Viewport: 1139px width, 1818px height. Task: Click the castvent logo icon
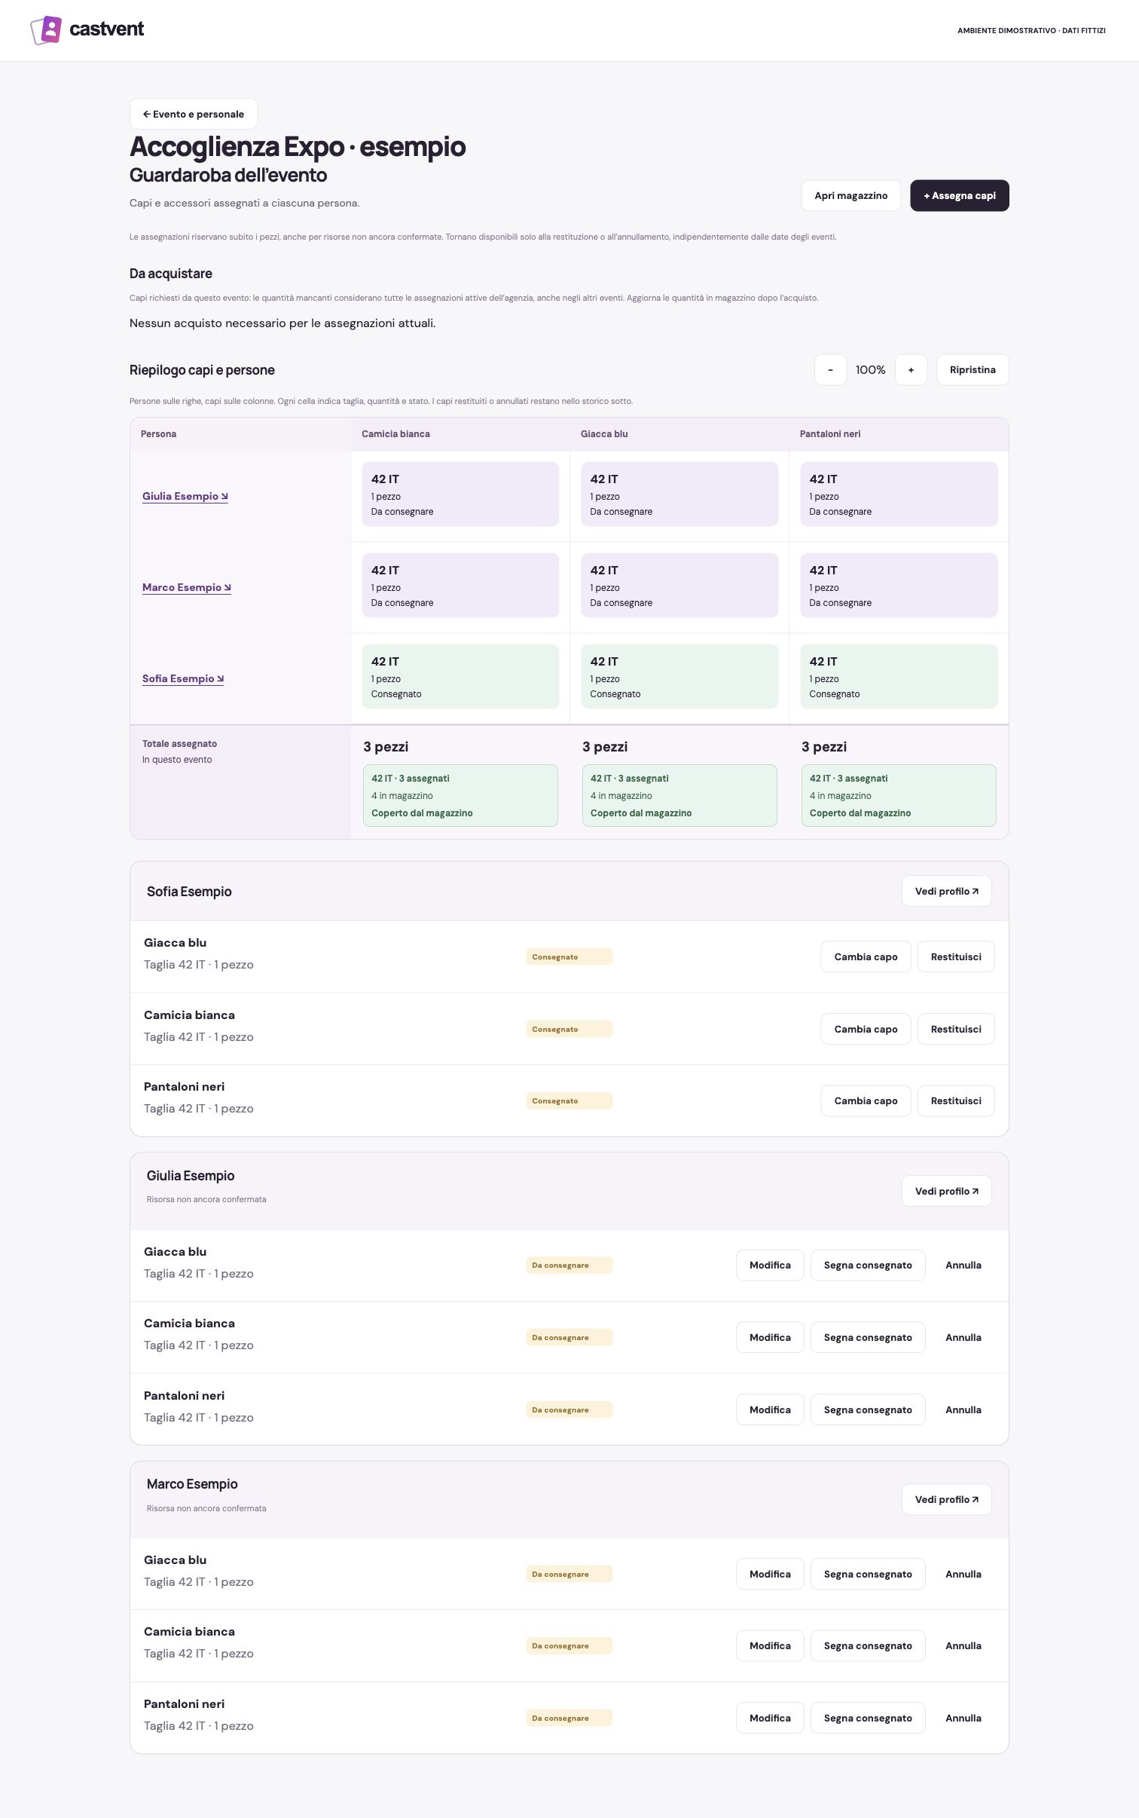tap(46, 29)
